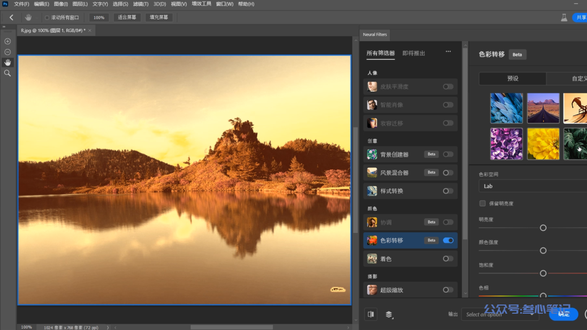Screen dimensions: 587x330
Task: Check the 保留明亮度 checkbox
Action: (482, 204)
